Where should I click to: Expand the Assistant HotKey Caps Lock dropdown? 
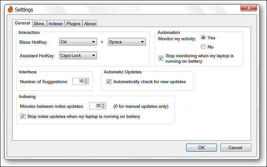pos(78,55)
